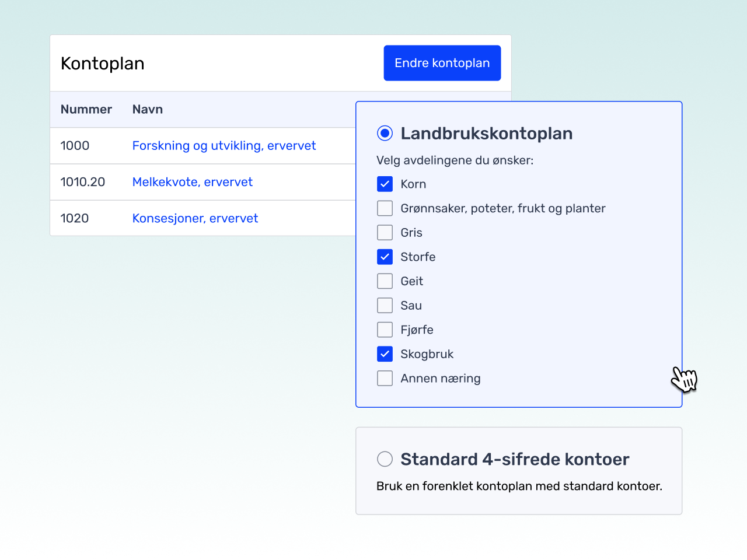Enable Grønnsaker, poteter, frukt og planter
747x560 pixels.
click(x=385, y=208)
